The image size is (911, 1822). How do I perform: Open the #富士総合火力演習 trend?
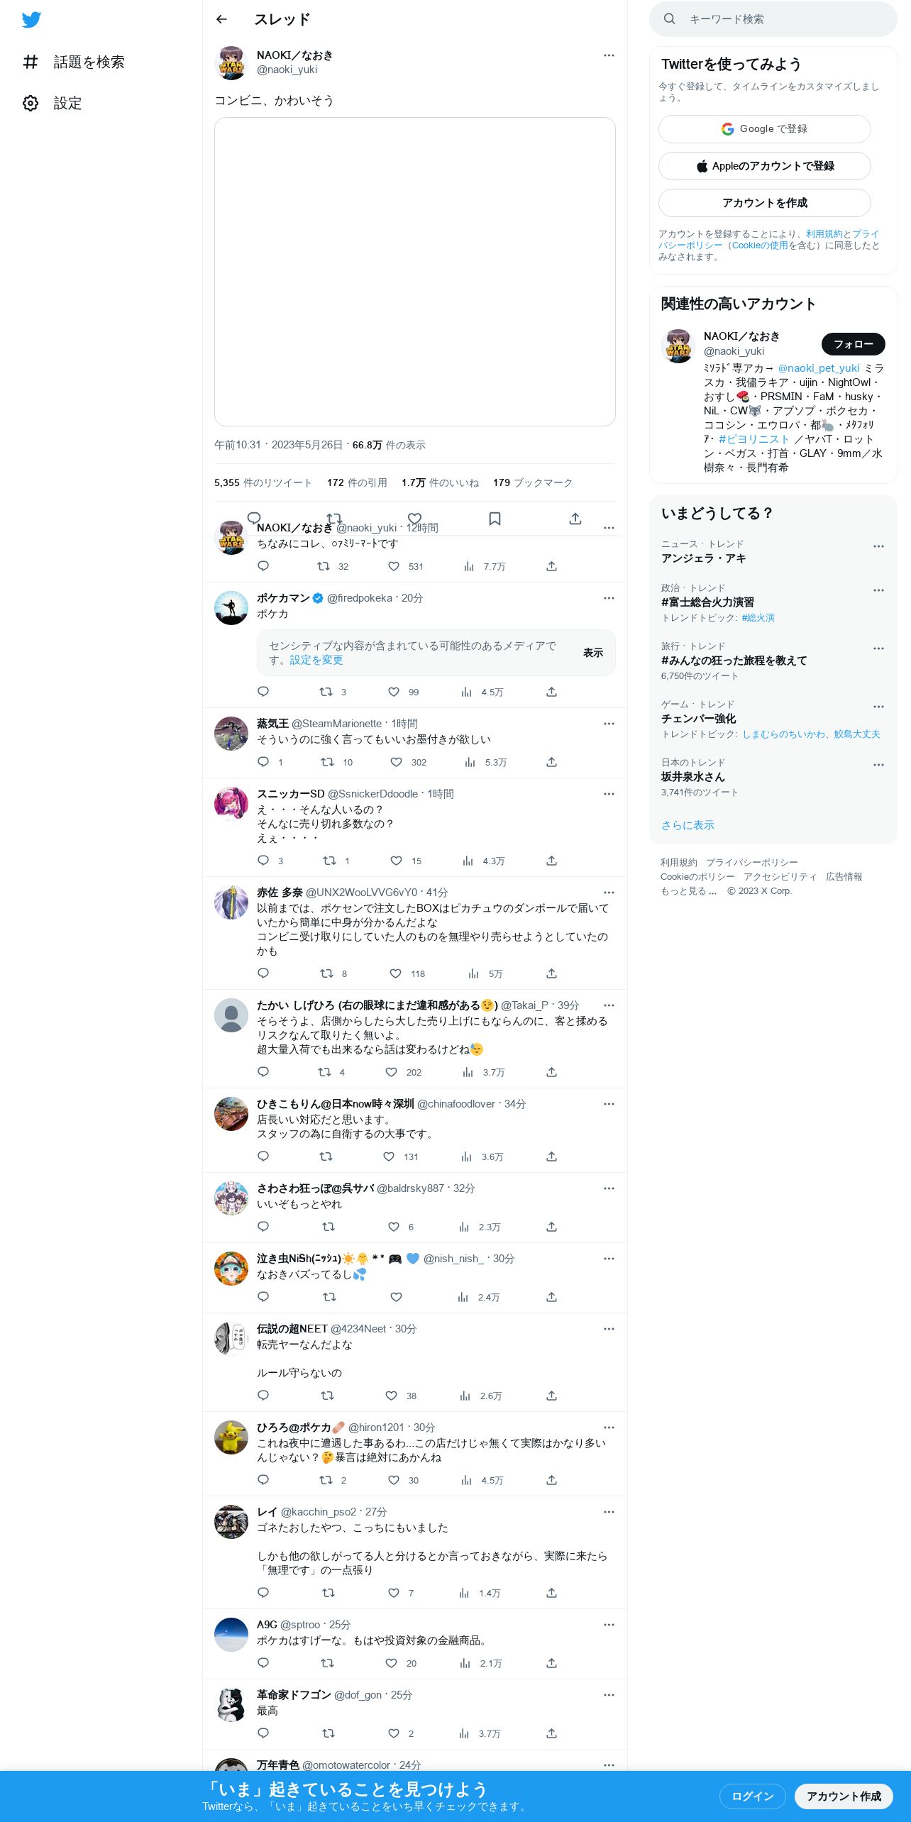coord(707,602)
